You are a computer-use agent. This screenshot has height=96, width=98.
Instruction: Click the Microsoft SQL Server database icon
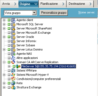tap(13, 24)
